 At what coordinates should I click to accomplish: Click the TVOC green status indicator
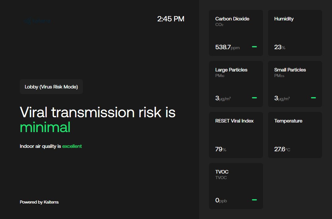[x=254, y=200]
